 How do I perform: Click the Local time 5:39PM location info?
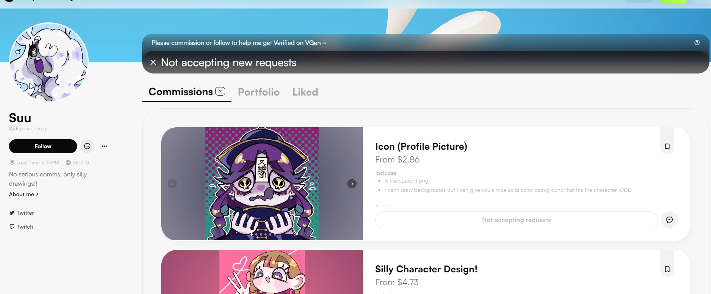pos(34,162)
